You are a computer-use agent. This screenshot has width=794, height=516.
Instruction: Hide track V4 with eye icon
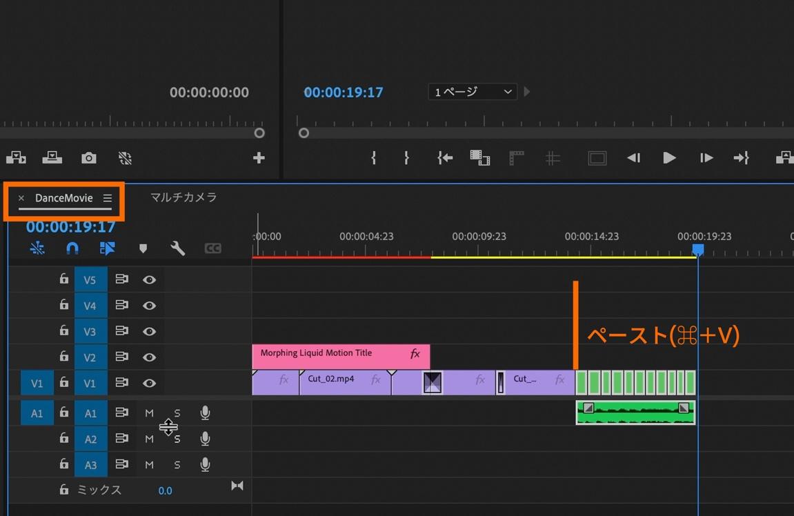(149, 306)
